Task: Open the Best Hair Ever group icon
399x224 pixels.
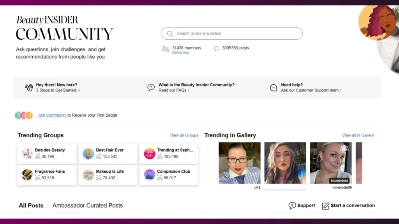Action: coord(88,154)
